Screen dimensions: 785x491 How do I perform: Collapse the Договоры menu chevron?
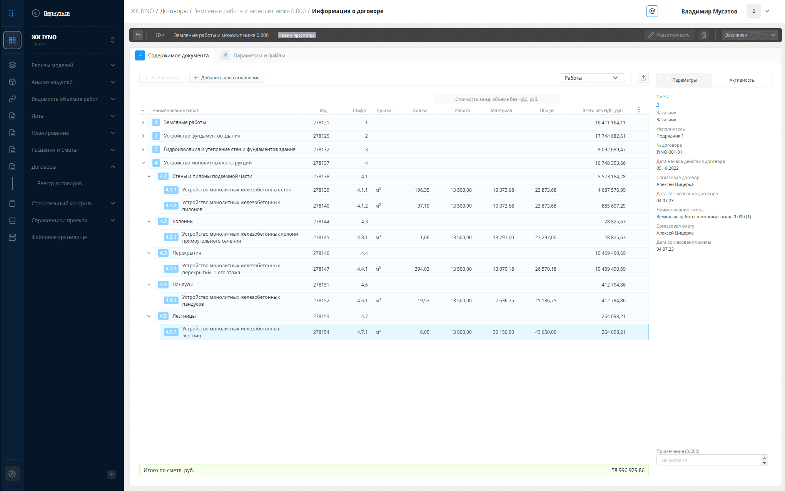[x=113, y=167]
